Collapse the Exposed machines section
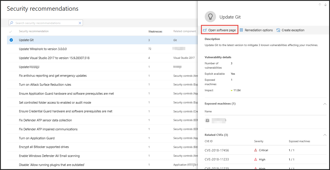This screenshot has width=330, height=170. coord(325,104)
